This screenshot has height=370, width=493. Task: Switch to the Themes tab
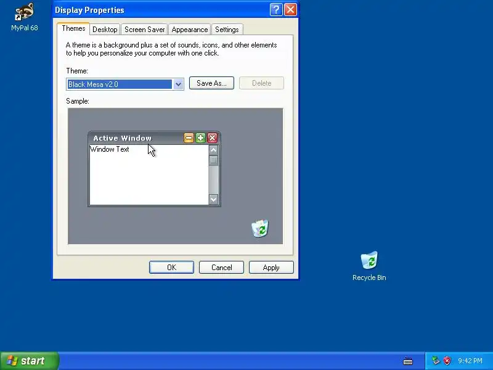[x=73, y=28]
